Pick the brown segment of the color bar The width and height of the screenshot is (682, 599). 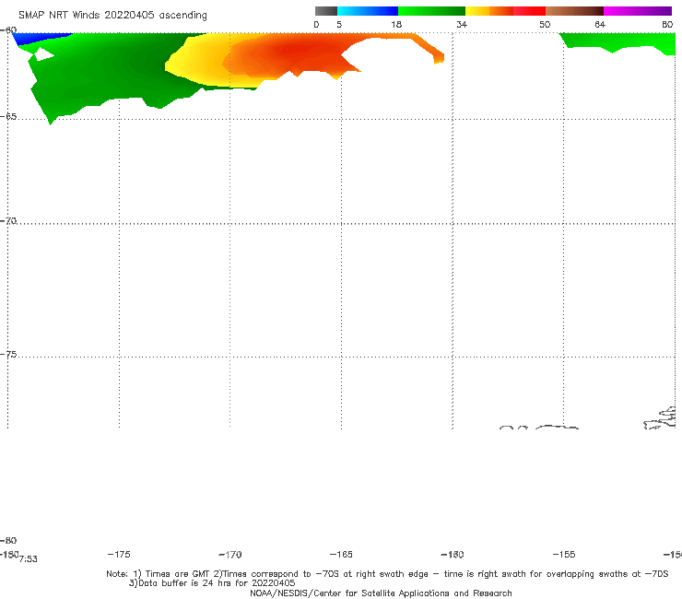tap(574, 11)
